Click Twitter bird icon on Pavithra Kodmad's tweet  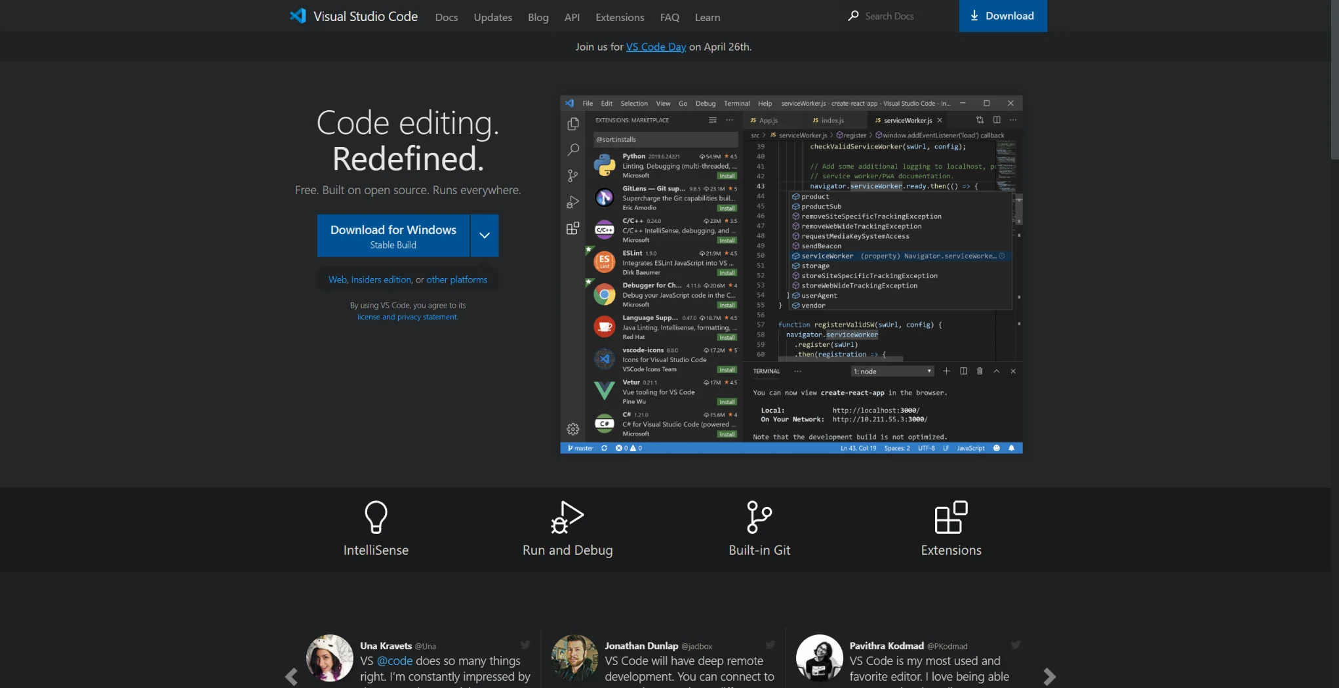pos(1016,645)
